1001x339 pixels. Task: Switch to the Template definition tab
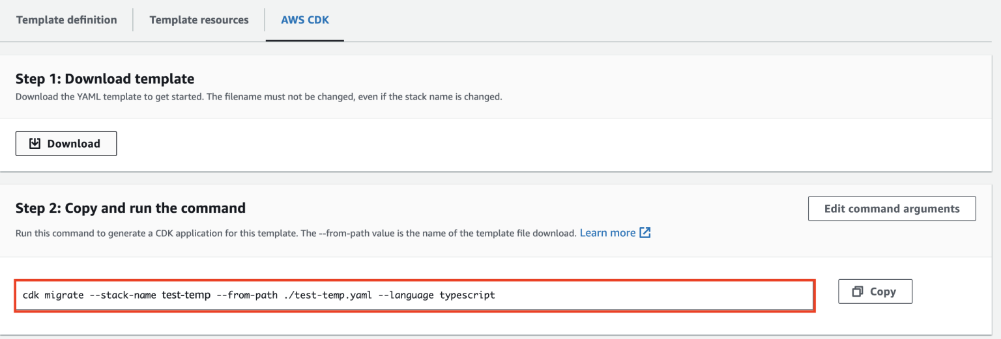(66, 20)
